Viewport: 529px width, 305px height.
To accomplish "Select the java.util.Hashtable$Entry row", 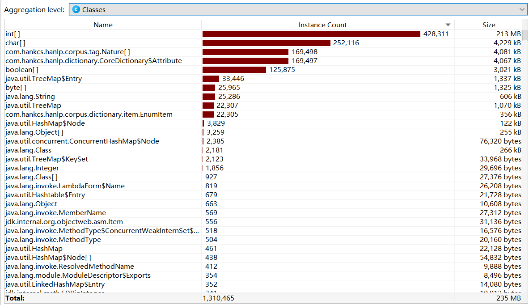I will click(x=263, y=195).
